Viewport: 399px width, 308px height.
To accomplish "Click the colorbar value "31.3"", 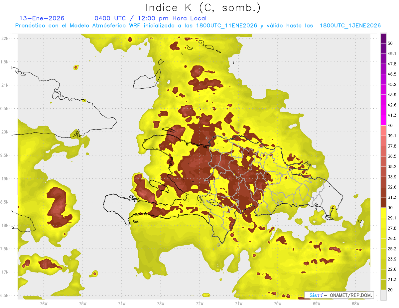I will [x=392, y=197].
